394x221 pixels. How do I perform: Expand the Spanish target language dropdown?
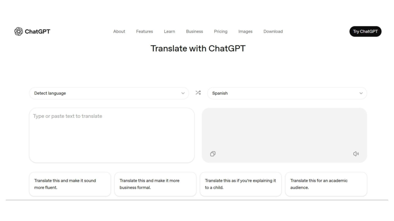287,93
